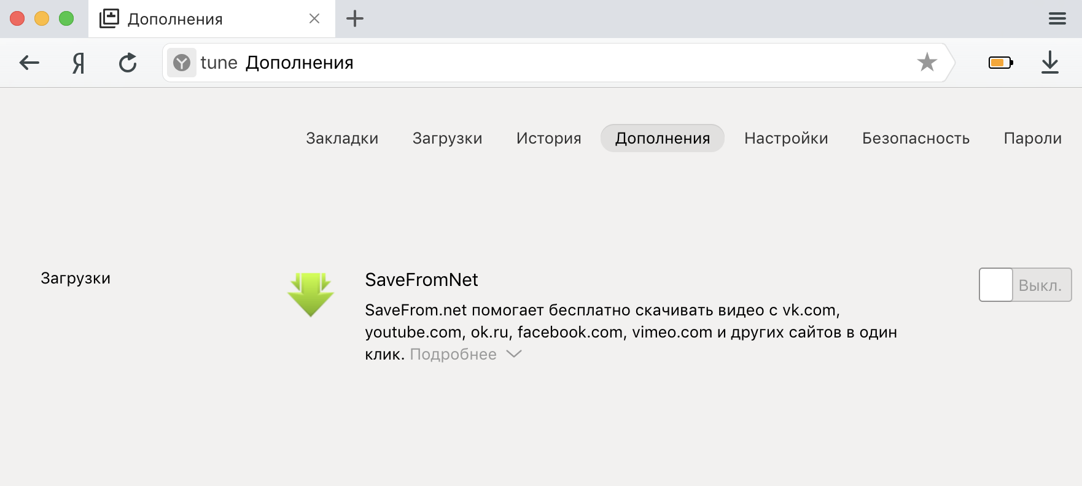The width and height of the screenshot is (1082, 486).
Task: Go to the История tab
Action: pyautogui.click(x=548, y=139)
